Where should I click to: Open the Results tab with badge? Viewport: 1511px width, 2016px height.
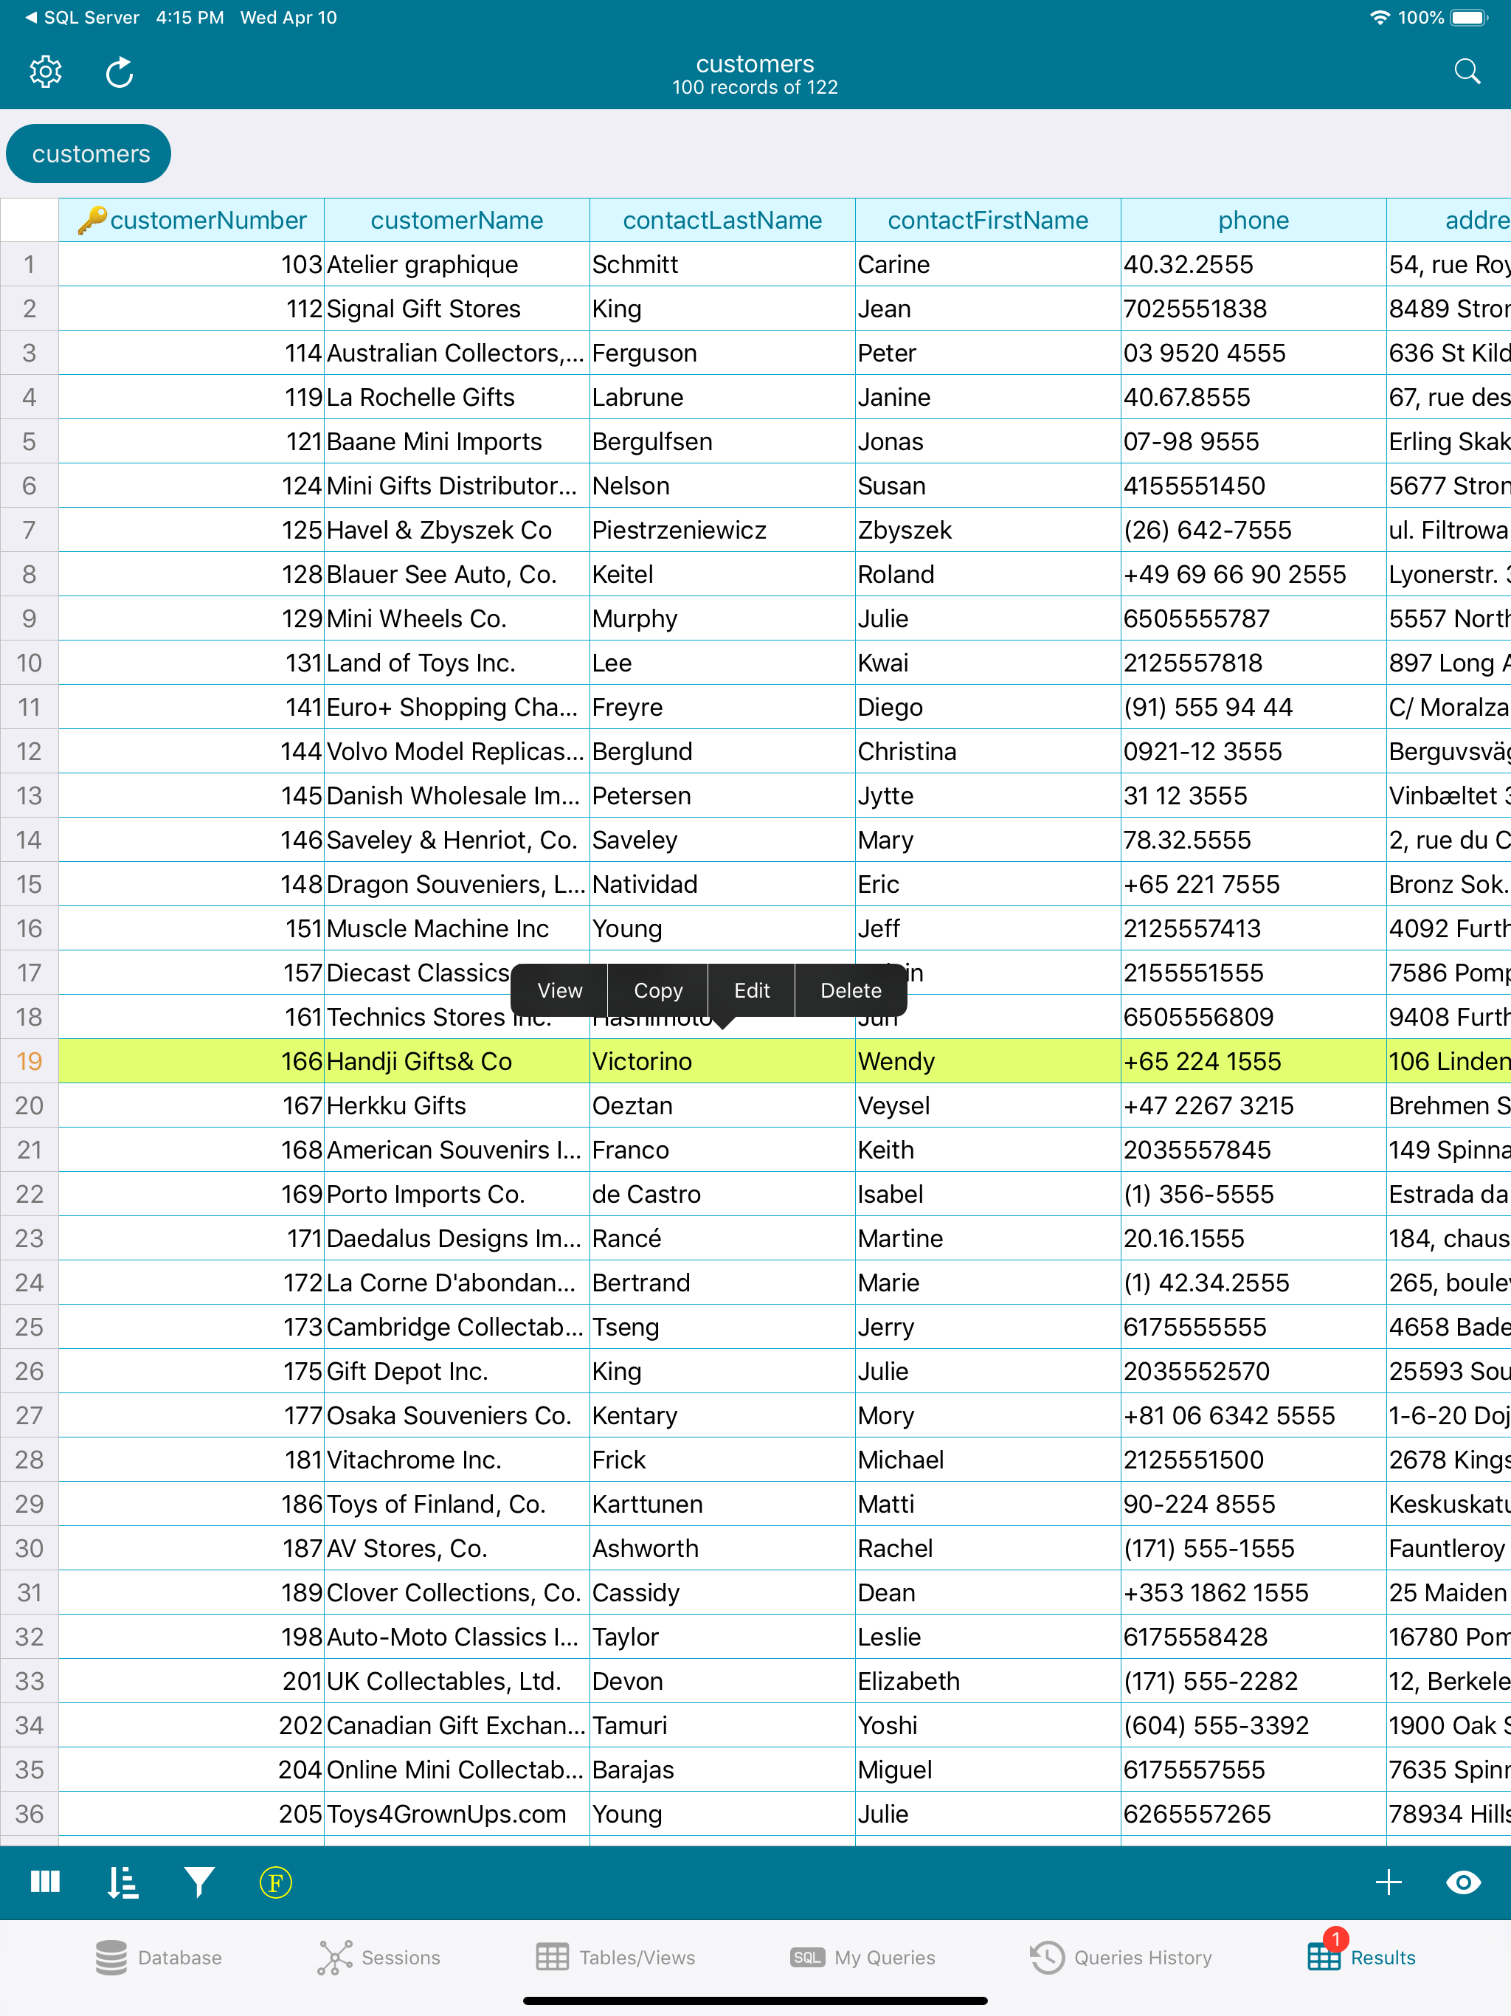tap(1361, 1957)
